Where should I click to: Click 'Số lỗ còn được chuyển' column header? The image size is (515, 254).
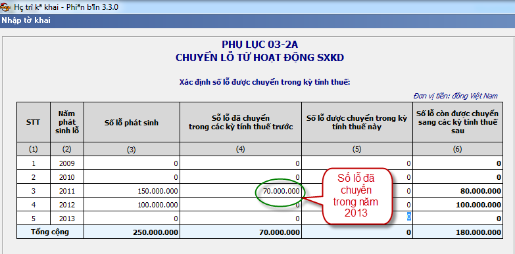(458, 122)
